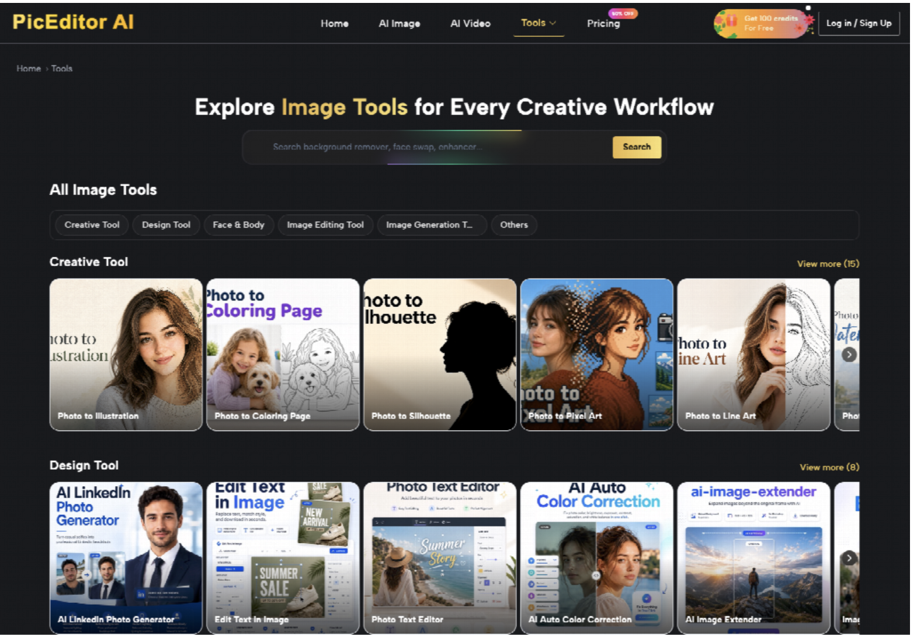
Task: Open the AI Video menu item
Action: (x=470, y=23)
